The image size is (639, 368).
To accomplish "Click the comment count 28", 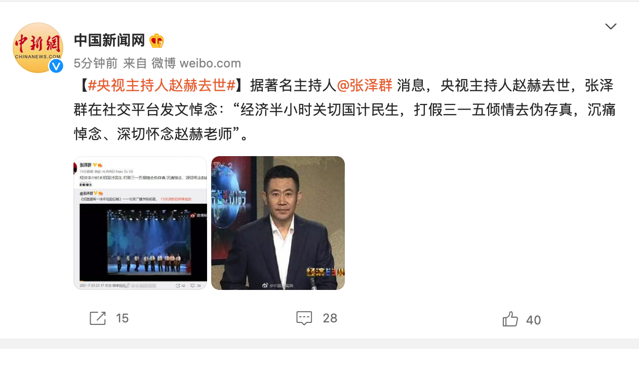I will point(330,318).
